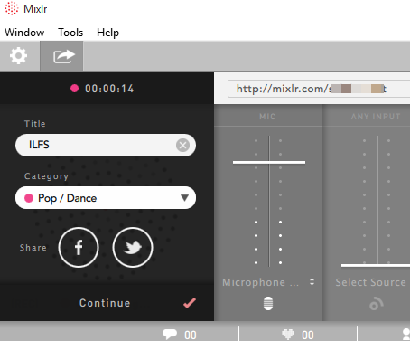The width and height of the screenshot is (410, 341).
Task: Share broadcast on Twitter
Action: pos(133,247)
